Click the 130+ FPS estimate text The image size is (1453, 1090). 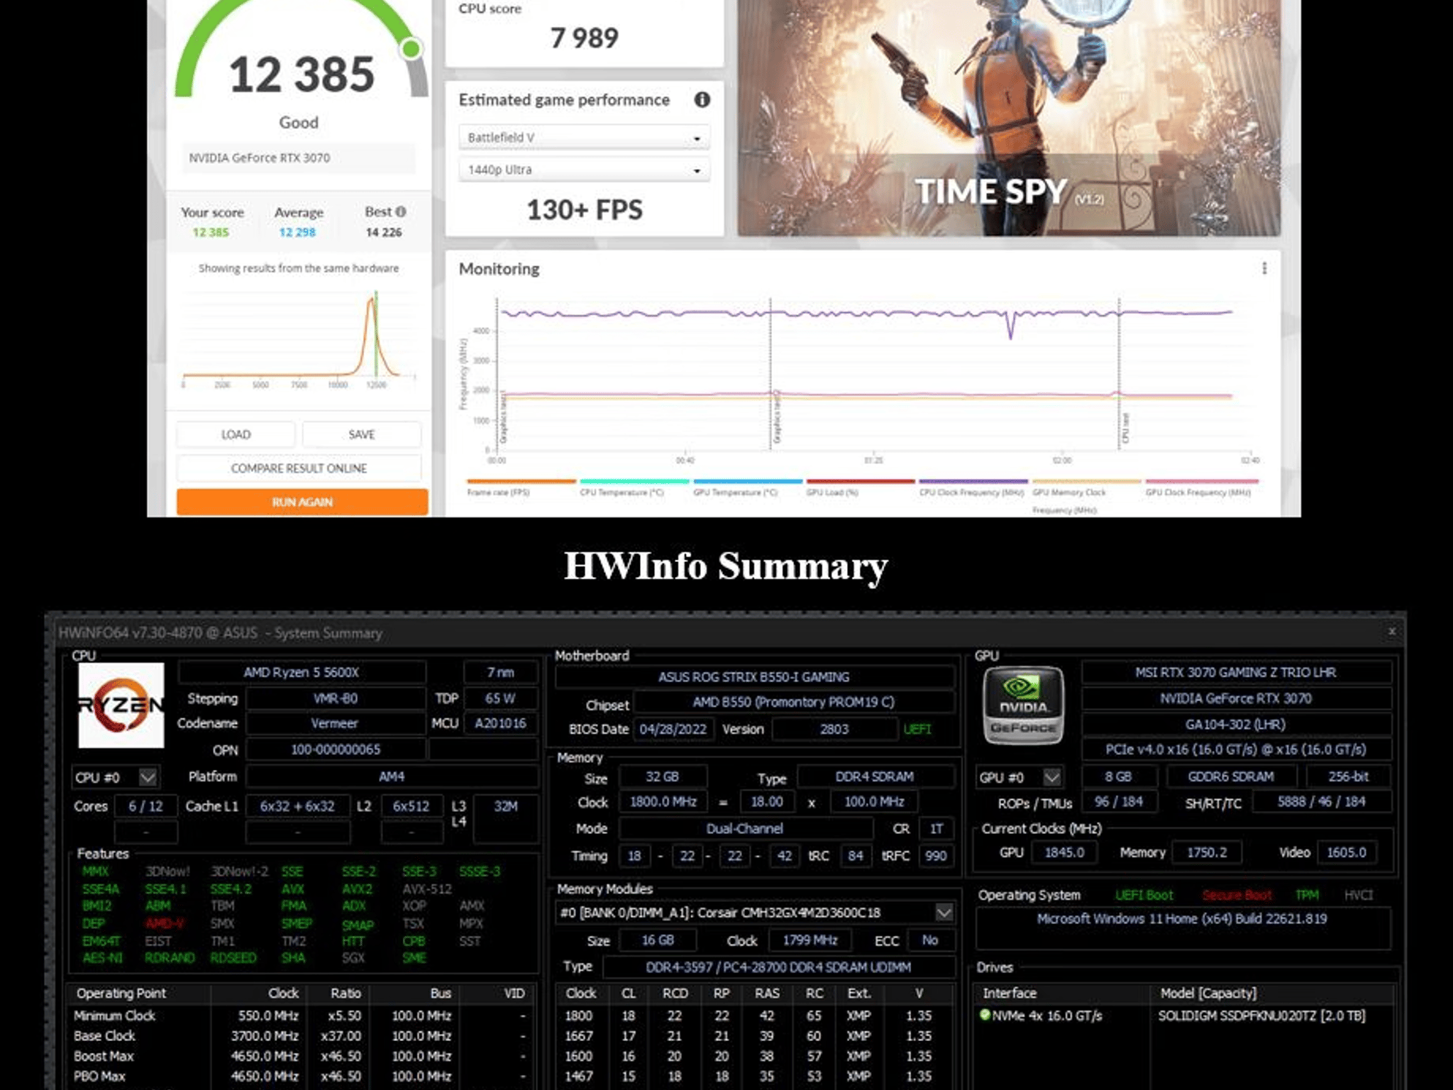(x=585, y=210)
